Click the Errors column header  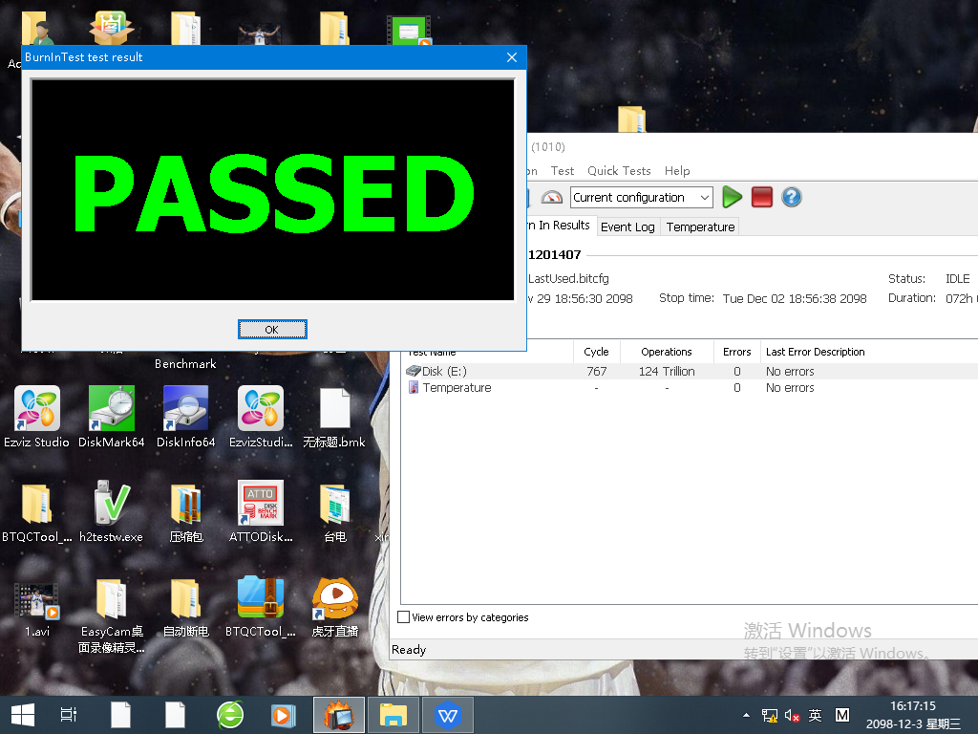click(736, 352)
